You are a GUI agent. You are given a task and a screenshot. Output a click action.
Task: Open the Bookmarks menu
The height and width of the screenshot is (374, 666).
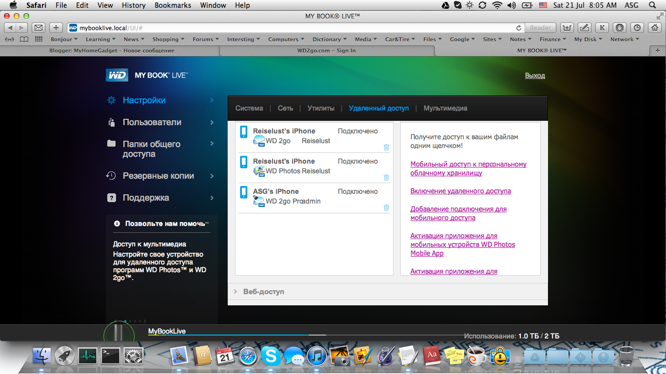(173, 5)
